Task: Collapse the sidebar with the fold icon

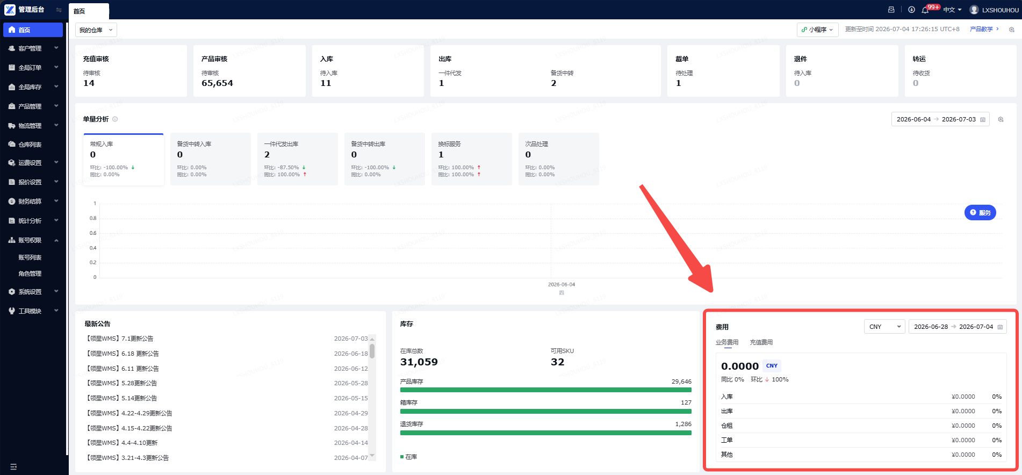Action: pyautogui.click(x=59, y=10)
